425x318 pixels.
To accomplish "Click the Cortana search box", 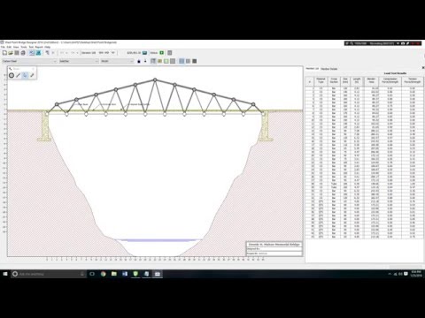I will tap(49, 274).
